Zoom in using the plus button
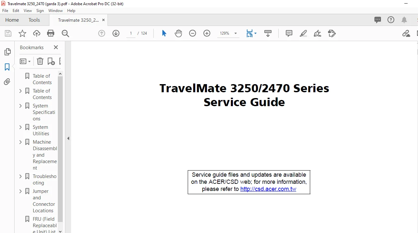Viewport: 418px width, 233px height. click(x=207, y=33)
